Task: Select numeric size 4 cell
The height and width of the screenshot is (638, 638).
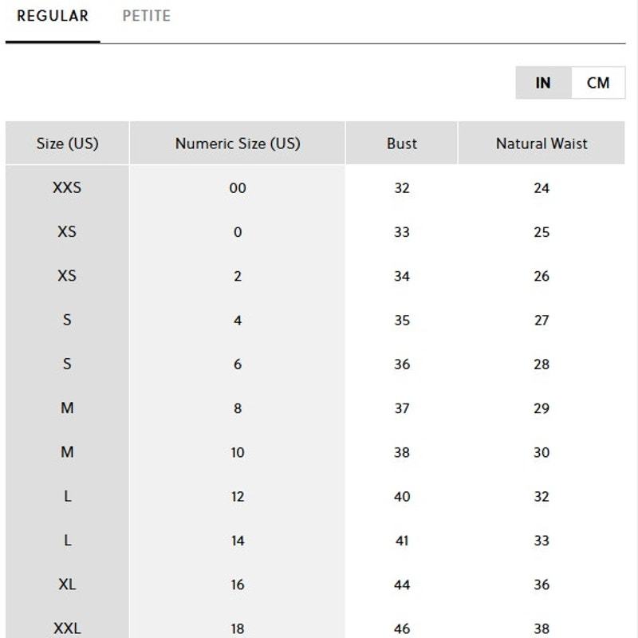Action: point(238,321)
